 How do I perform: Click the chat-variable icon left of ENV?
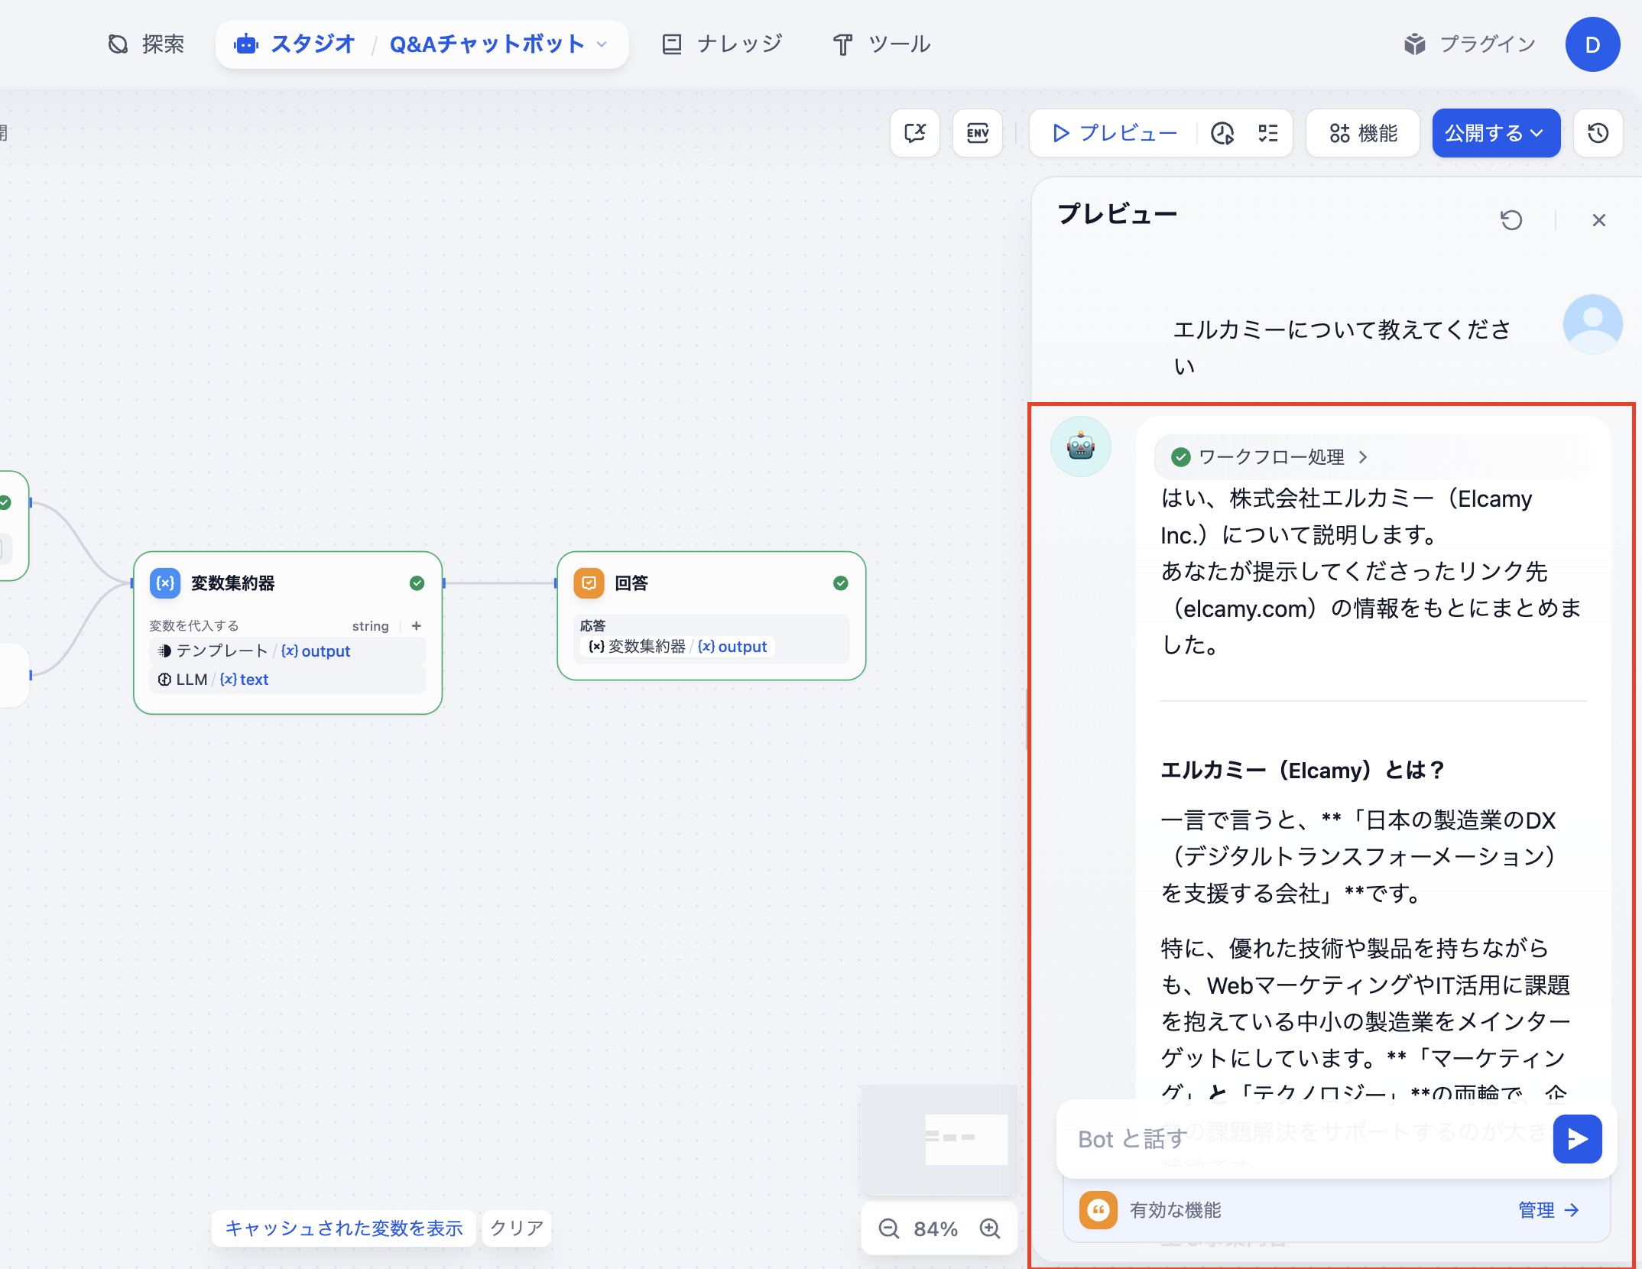[914, 133]
